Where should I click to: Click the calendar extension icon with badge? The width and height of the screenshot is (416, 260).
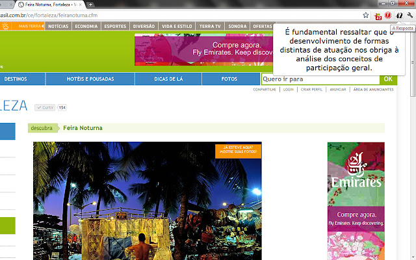coord(378,14)
